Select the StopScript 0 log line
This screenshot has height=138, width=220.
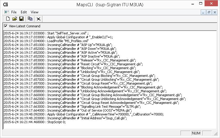tap(35, 122)
